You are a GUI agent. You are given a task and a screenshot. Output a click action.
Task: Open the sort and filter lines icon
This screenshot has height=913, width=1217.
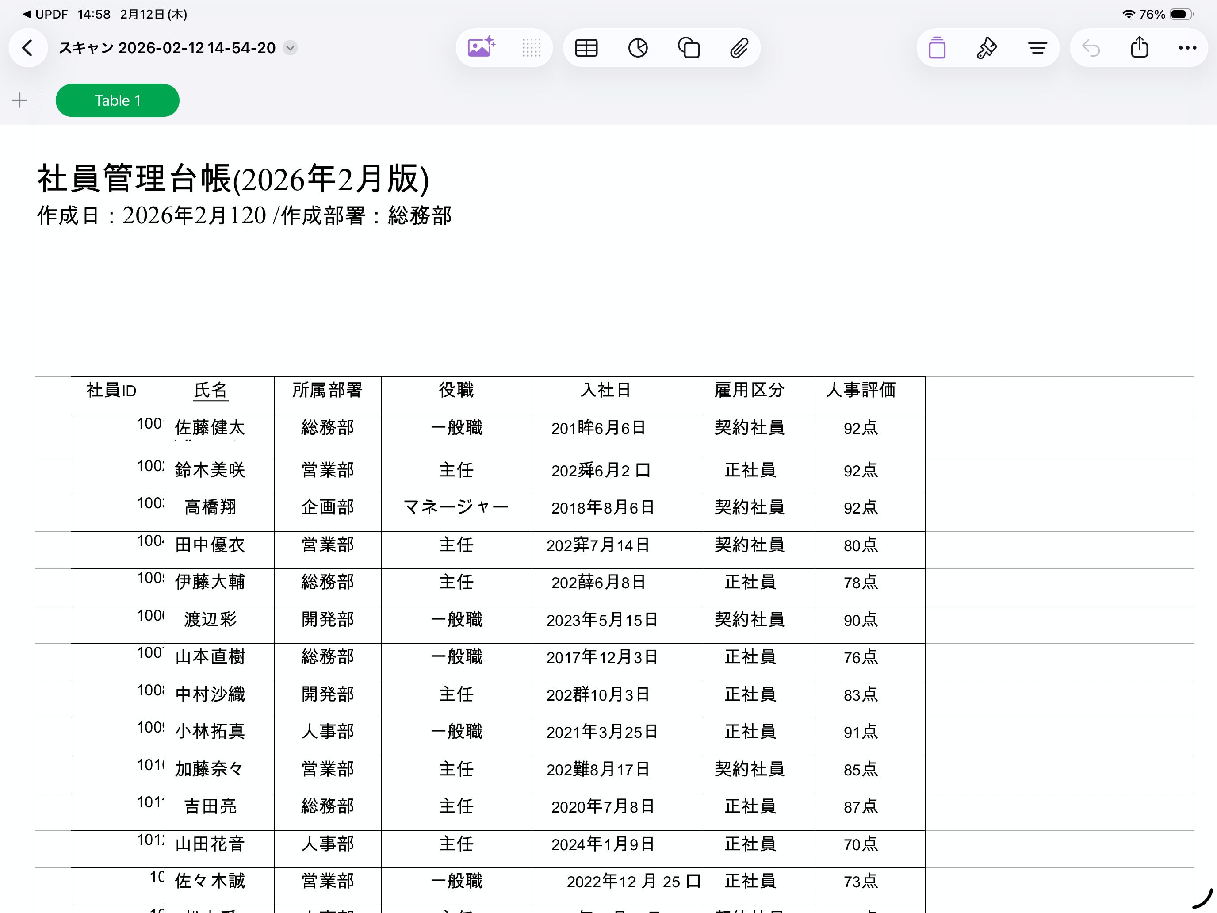tap(1037, 48)
